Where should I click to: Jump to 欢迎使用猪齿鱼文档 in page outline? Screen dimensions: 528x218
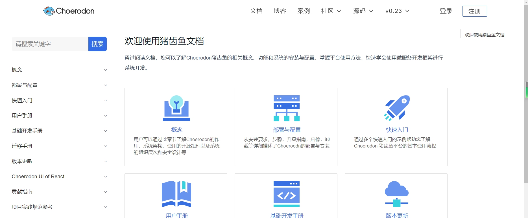[485, 35]
